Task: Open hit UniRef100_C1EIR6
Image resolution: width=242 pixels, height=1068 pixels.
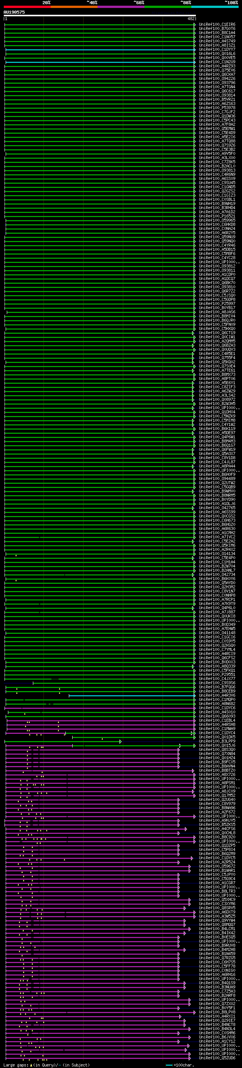Action: tap(217, 25)
